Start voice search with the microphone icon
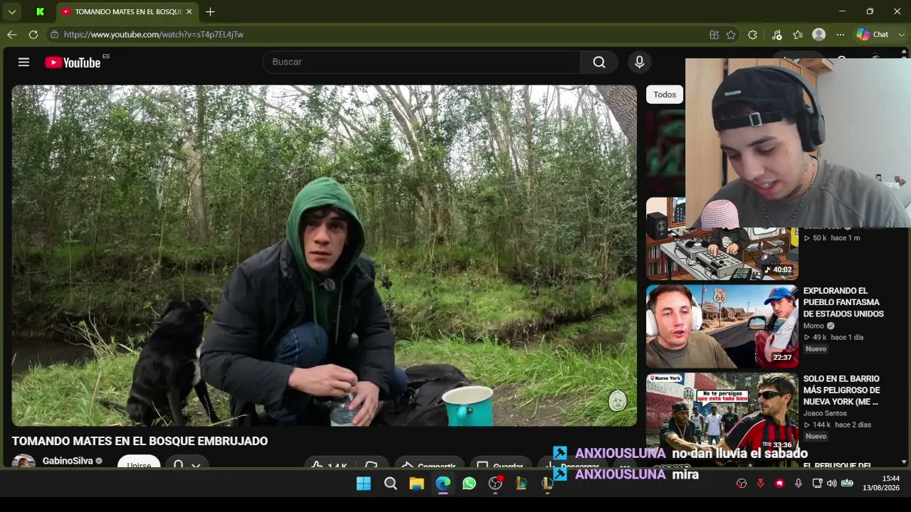911x512 pixels. pos(639,62)
